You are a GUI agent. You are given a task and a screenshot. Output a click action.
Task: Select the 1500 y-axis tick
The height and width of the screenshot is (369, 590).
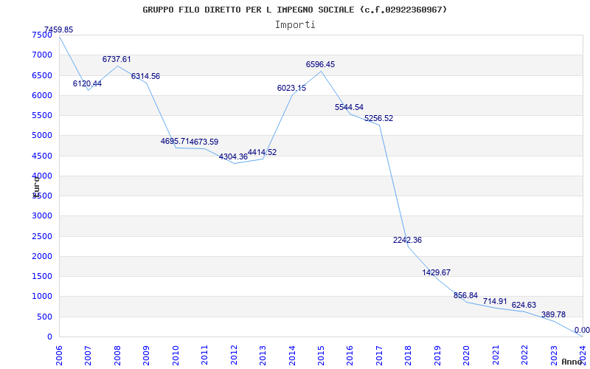[42, 276]
